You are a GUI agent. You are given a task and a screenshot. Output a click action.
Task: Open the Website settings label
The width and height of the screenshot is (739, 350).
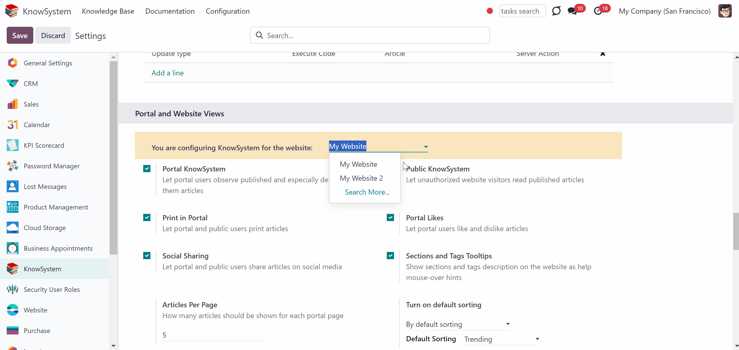point(36,310)
